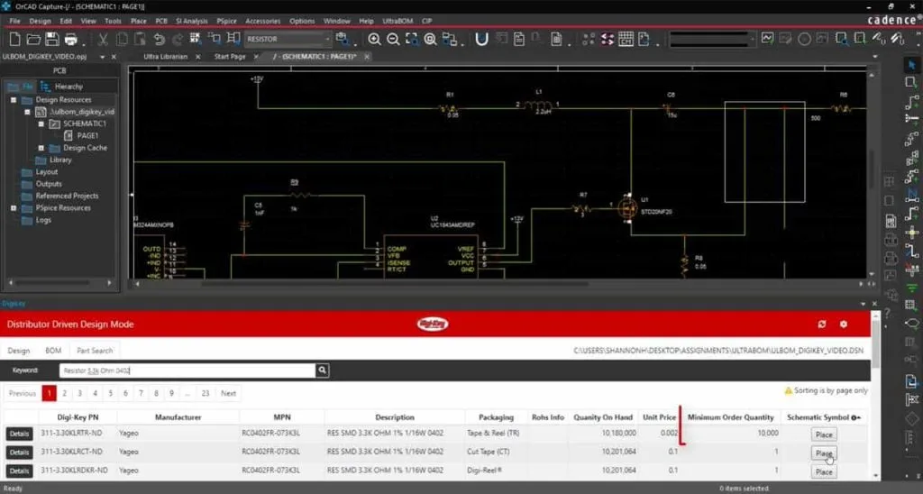Open the RESISTOR part dropdown
Viewport: 923px width, 494px height.
[x=327, y=39]
